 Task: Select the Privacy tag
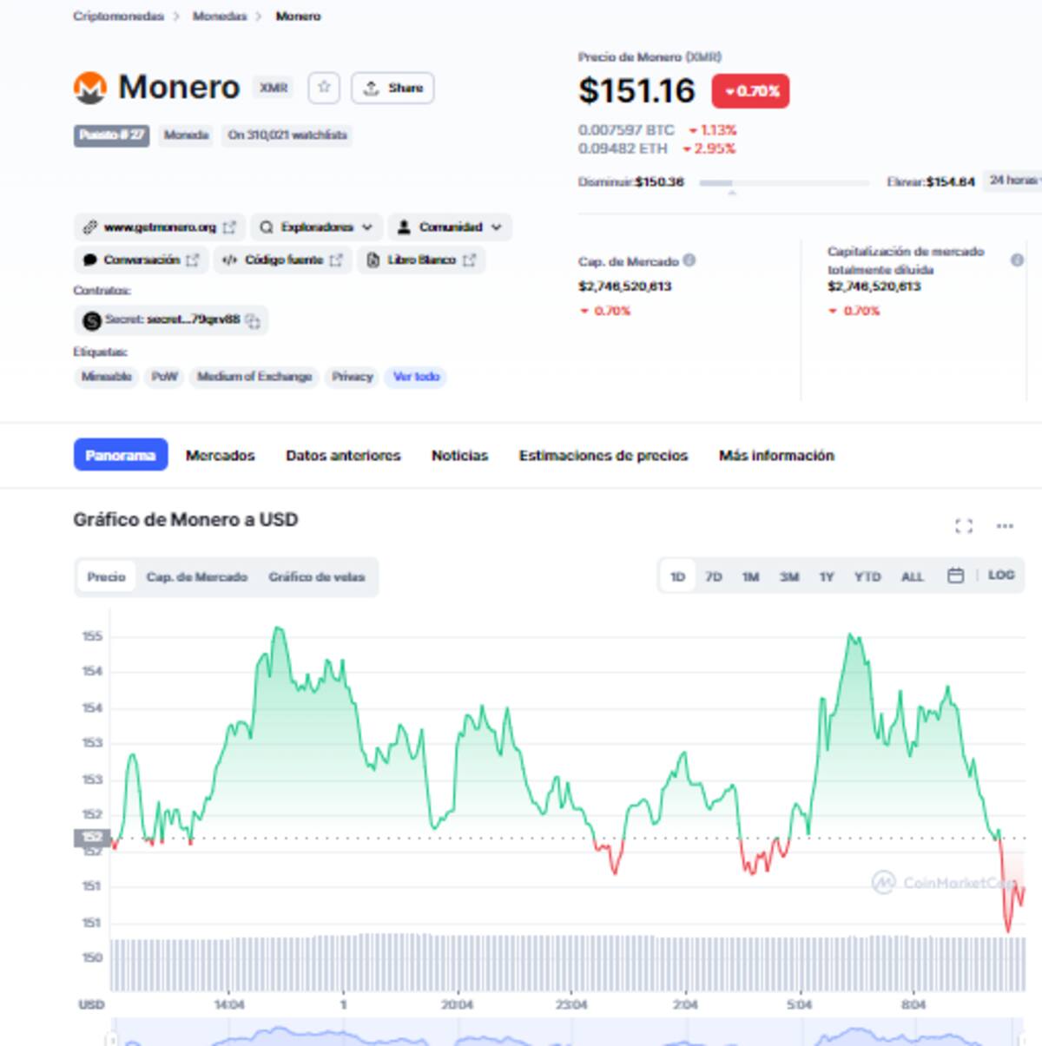pos(352,377)
